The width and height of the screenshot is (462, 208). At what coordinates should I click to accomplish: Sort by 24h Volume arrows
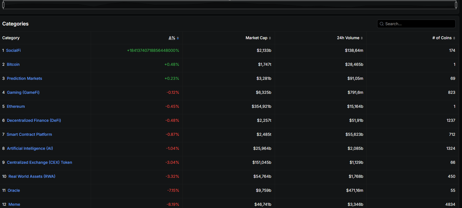tap(362, 38)
